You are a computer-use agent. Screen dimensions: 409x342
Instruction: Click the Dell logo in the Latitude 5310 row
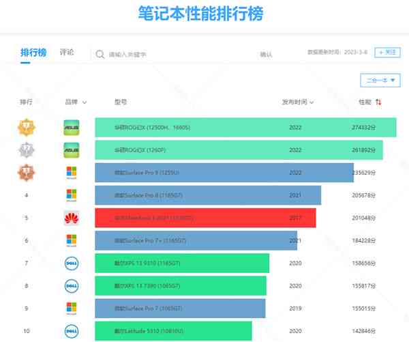pyautogui.click(x=72, y=331)
